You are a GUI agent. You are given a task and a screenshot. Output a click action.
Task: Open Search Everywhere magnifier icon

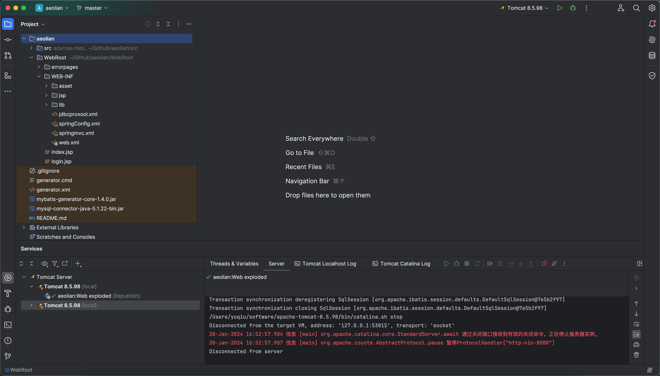pyautogui.click(x=636, y=8)
